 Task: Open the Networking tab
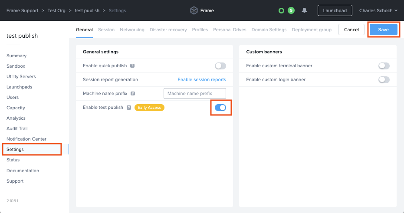point(132,29)
